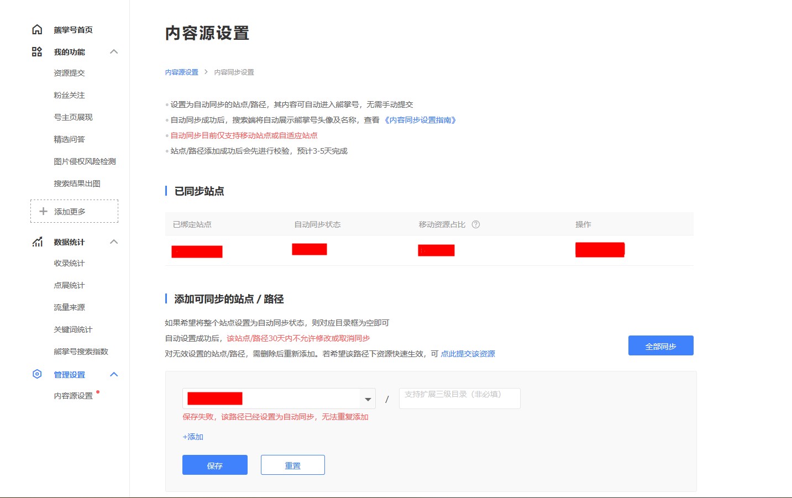Screen dimensions: 792x498
Task: Click the grid icon beside 我的功能
Action: (x=37, y=51)
